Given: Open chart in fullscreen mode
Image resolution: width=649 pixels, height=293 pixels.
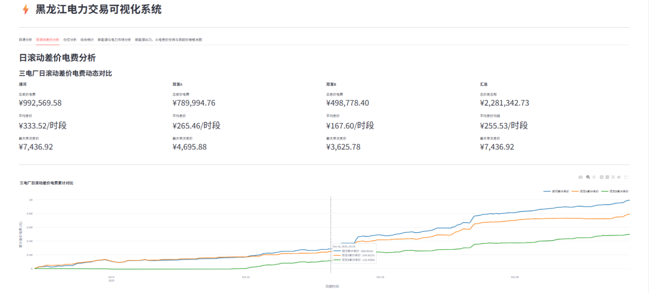Looking at the screenshot, I should 626,177.
